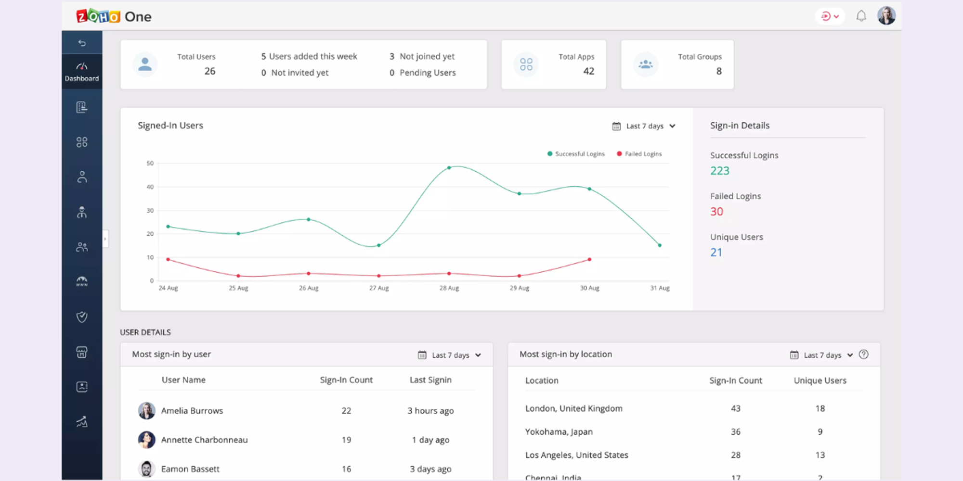Open the notifications bell
The image size is (963, 481).
coord(861,16)
